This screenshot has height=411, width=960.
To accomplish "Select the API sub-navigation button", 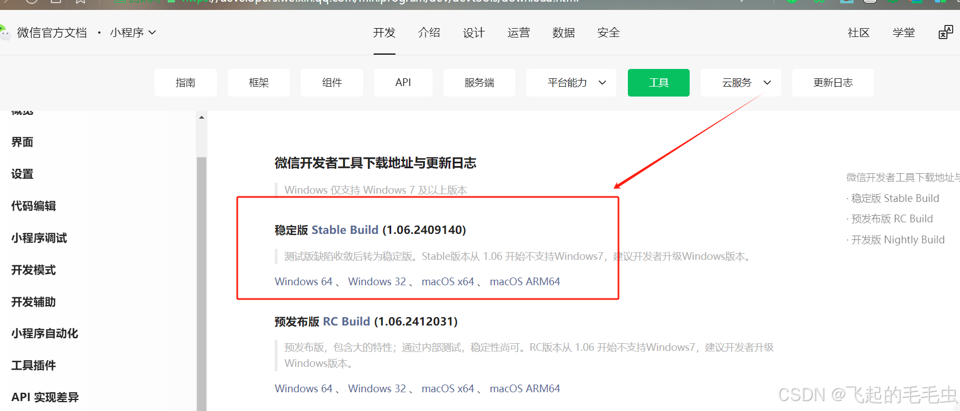I will 403,83.
